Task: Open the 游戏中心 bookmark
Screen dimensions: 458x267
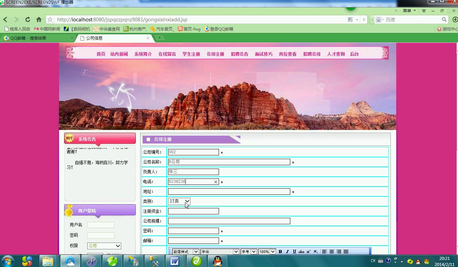Action: pyautogui.click(x=447, y=29)
